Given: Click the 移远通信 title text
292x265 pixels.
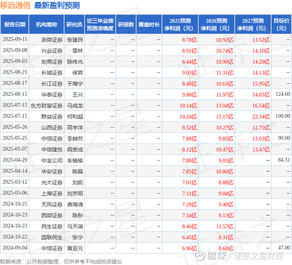Looking at the screenshot, I should [x=15, y=5].
